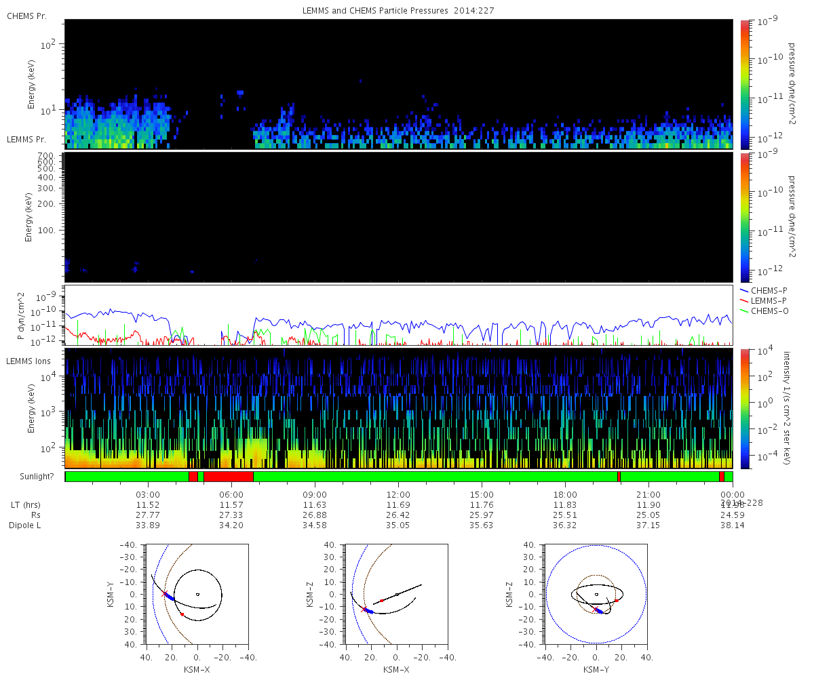The image size is (814, 678).
Task: Select the 21:00 time tick label
Action: (648, 495)
